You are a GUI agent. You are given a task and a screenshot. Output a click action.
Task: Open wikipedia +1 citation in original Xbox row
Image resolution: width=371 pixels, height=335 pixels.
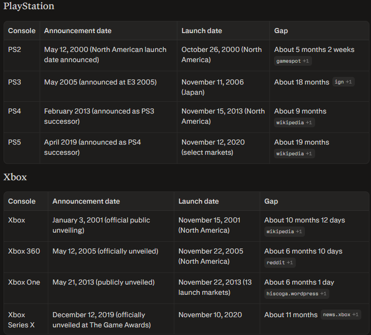(285, 232)
